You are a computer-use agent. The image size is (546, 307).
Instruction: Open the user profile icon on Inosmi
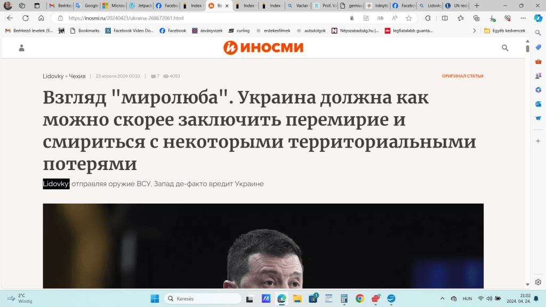[x=21, y=48]
